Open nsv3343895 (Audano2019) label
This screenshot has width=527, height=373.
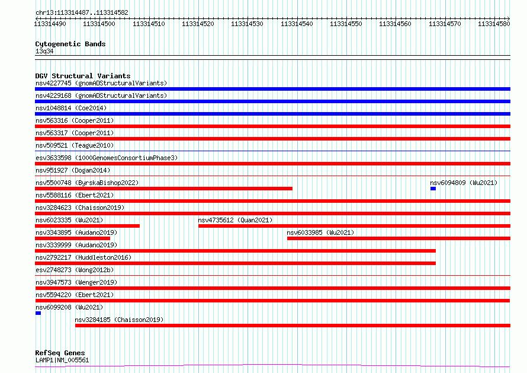76,232
